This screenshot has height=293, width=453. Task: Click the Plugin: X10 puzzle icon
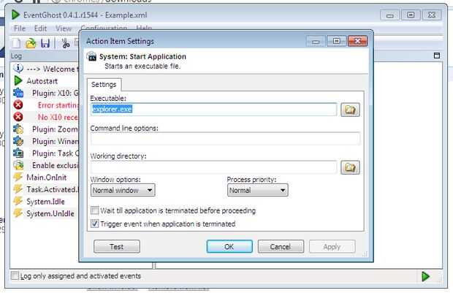tap(18, 93)
